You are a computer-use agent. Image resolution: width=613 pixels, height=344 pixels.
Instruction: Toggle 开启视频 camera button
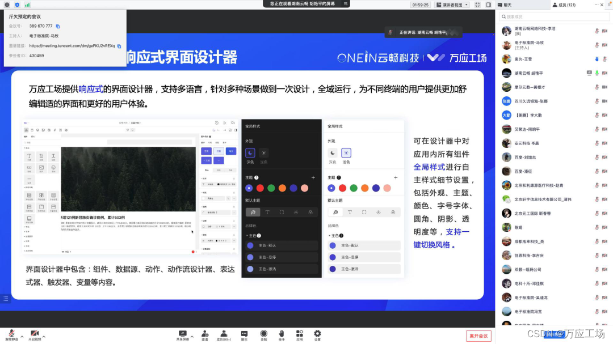[x=35, y=335]
